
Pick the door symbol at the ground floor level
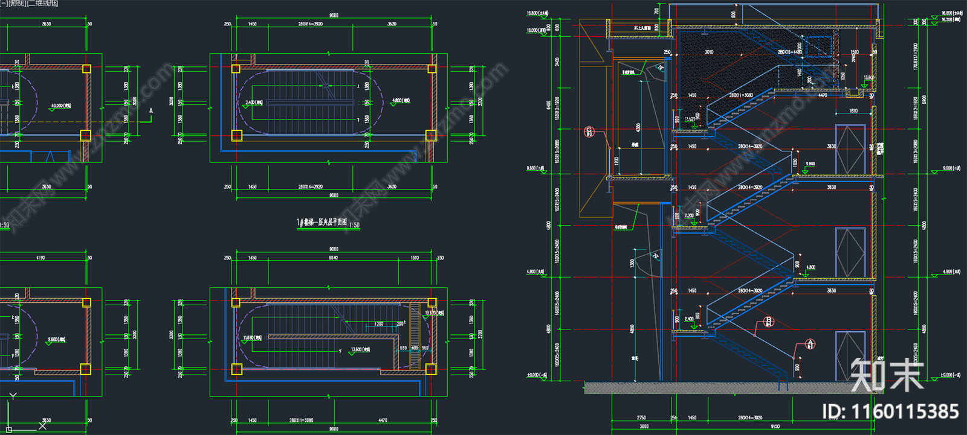click(x=850, y=356)
